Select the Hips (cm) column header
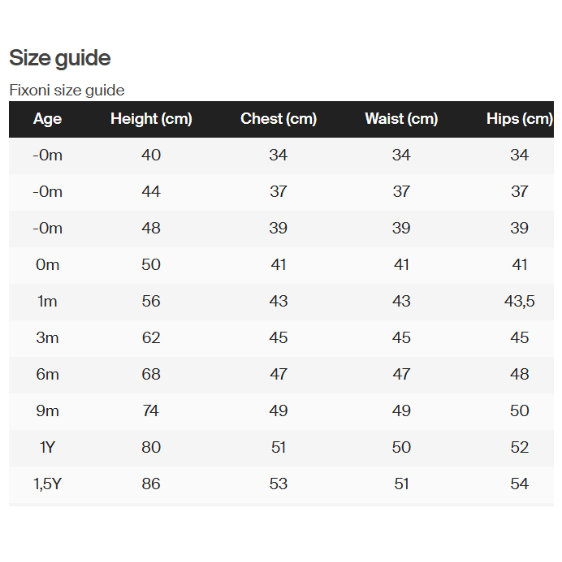This screenshot has height=562, width=562. (519, 119)
